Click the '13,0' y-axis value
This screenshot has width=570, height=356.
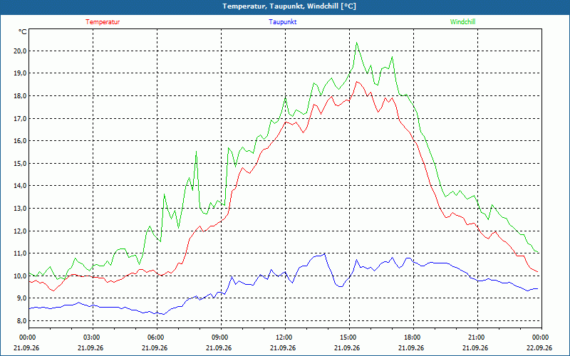coord(21,209)
